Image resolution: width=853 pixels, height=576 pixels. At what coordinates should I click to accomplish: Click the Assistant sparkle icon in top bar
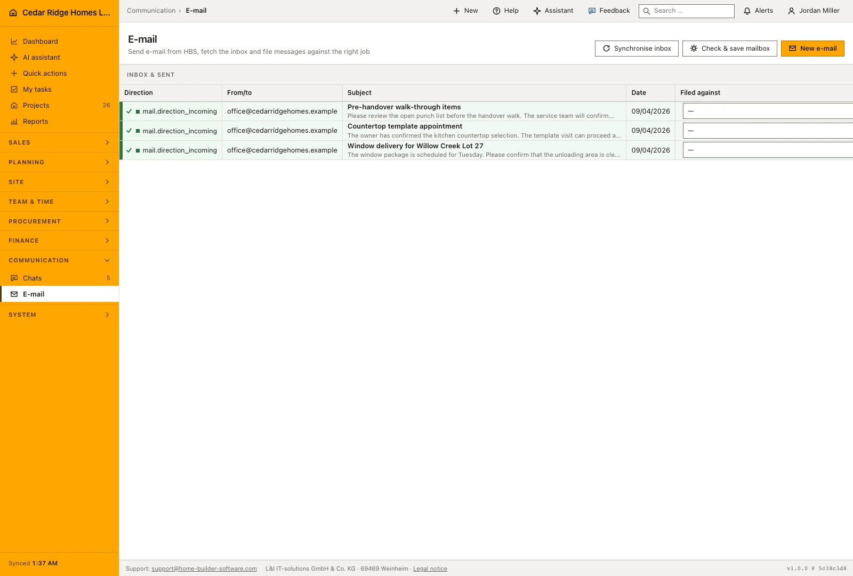point(537,11)
